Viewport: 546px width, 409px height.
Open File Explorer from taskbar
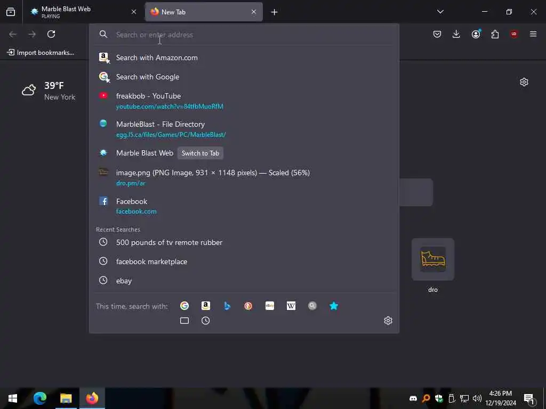pos(66,398)
